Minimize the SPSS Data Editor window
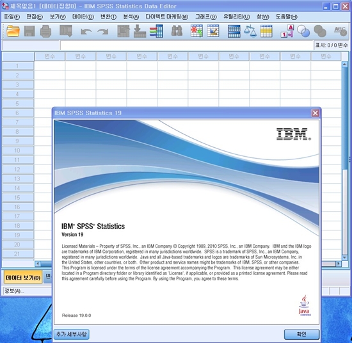Viewport: 352px width, 343px height. [326, 6]
